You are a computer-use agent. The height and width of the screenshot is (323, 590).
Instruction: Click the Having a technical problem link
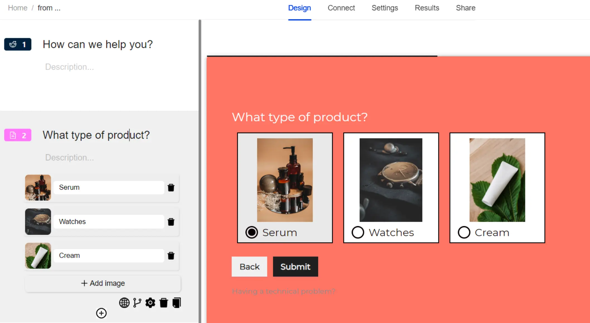[x=284, y=291]
